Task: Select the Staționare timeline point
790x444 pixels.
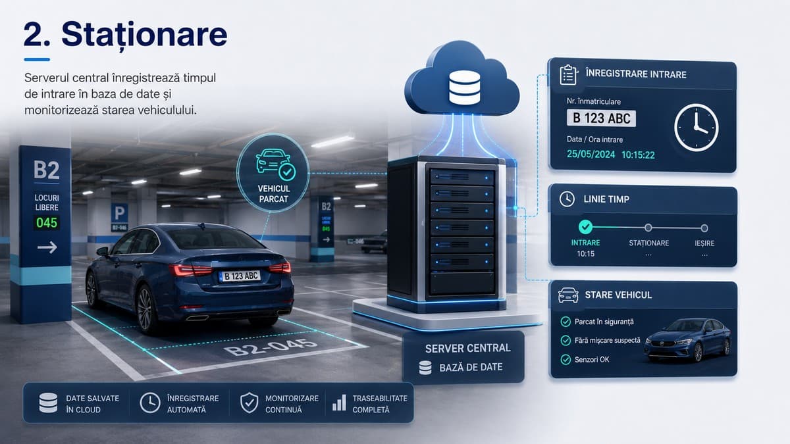Action: (648, 228)
